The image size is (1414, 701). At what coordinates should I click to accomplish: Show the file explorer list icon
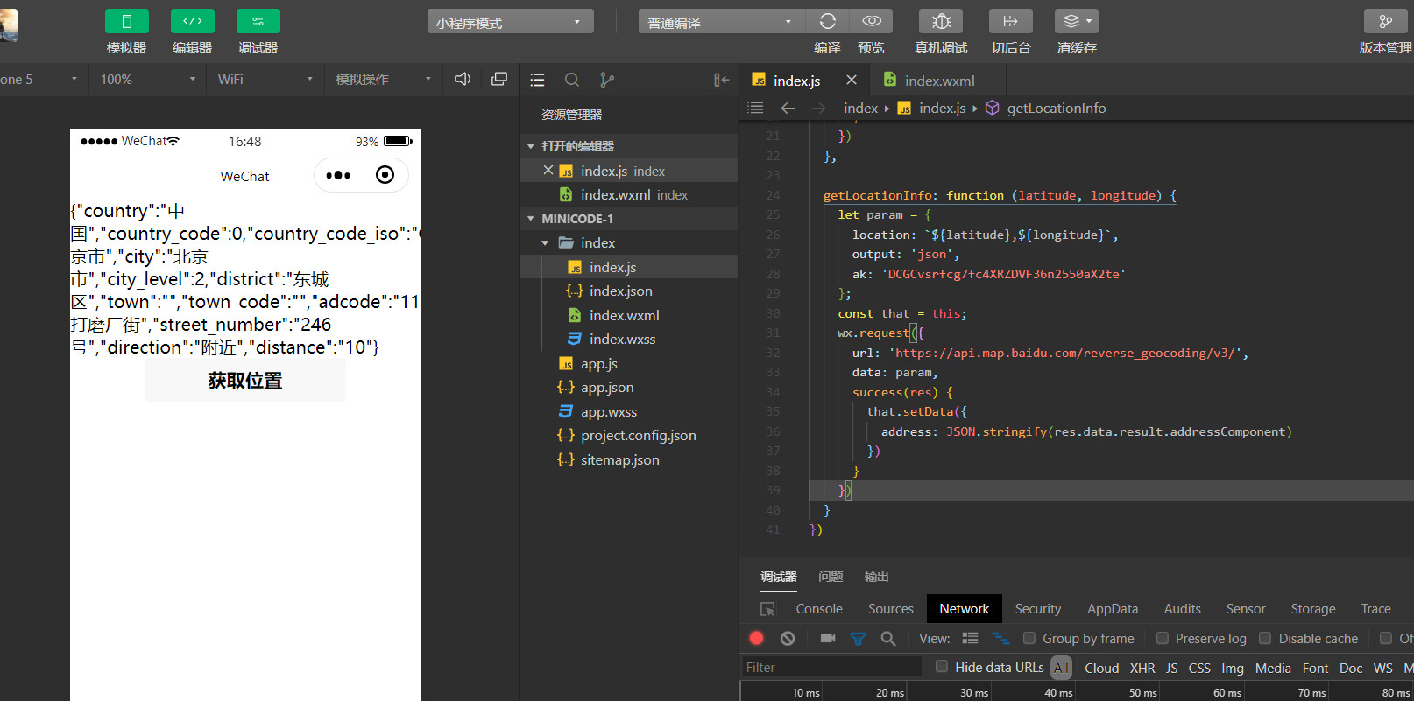[537, 80]
